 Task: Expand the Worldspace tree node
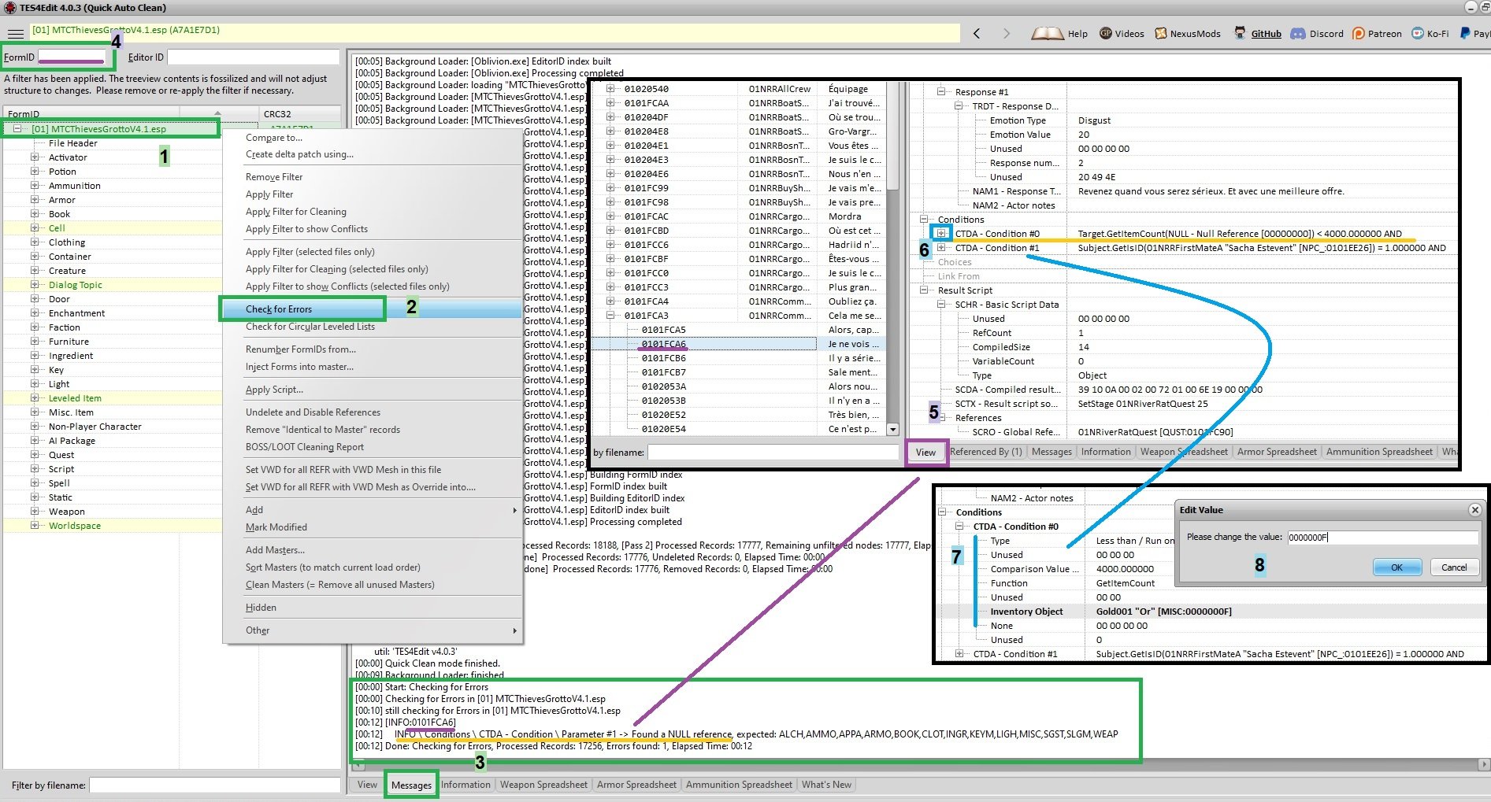[x=35, y=526]
